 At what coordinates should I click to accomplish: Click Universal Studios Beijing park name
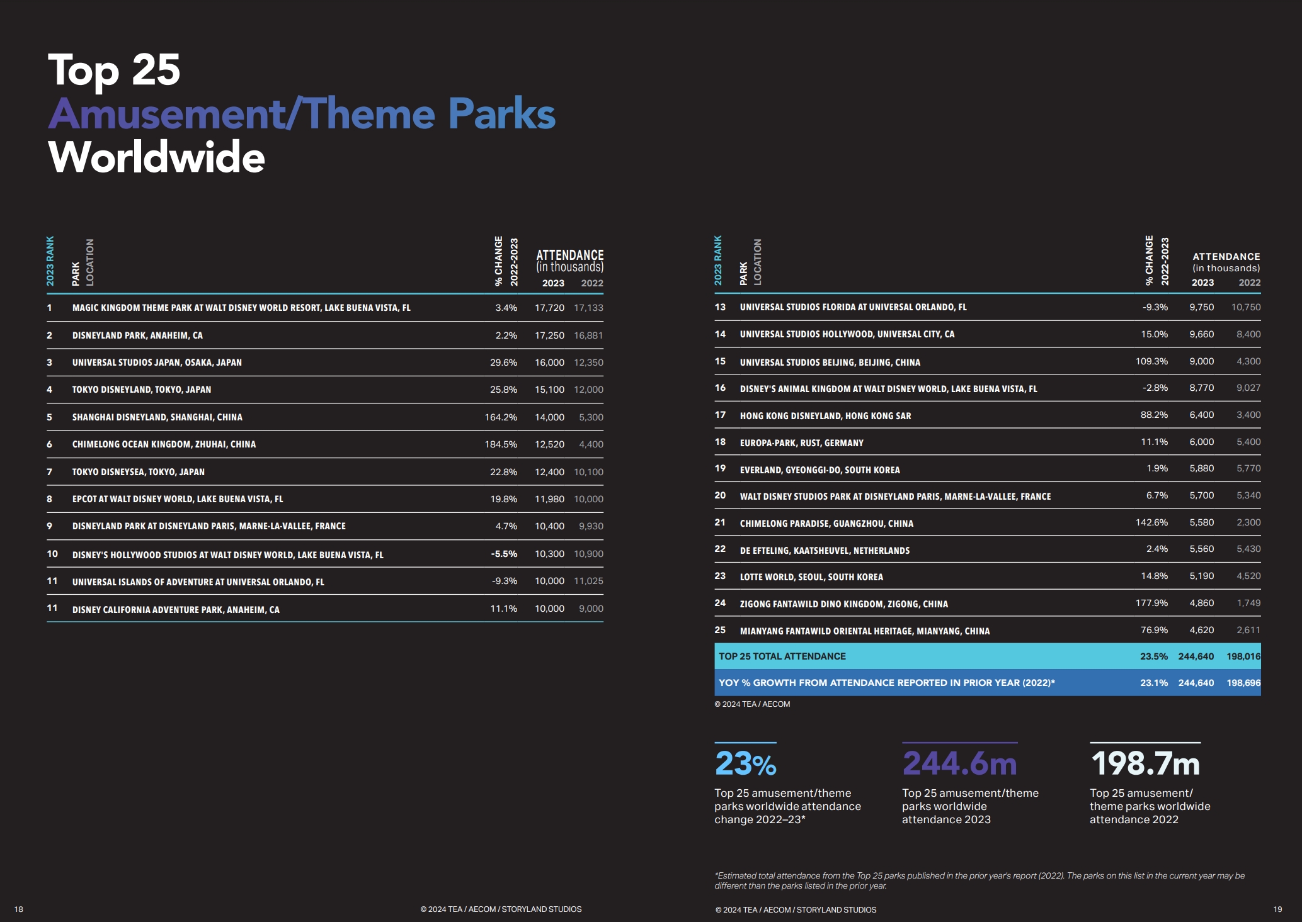coord(830,363)
